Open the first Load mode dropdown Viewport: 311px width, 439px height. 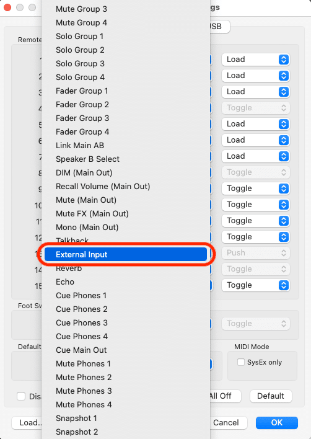point(256,60)
